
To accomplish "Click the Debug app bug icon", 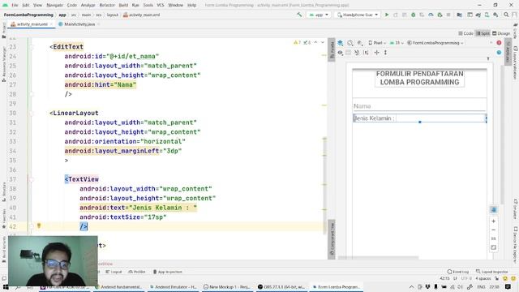I will 413,15.
